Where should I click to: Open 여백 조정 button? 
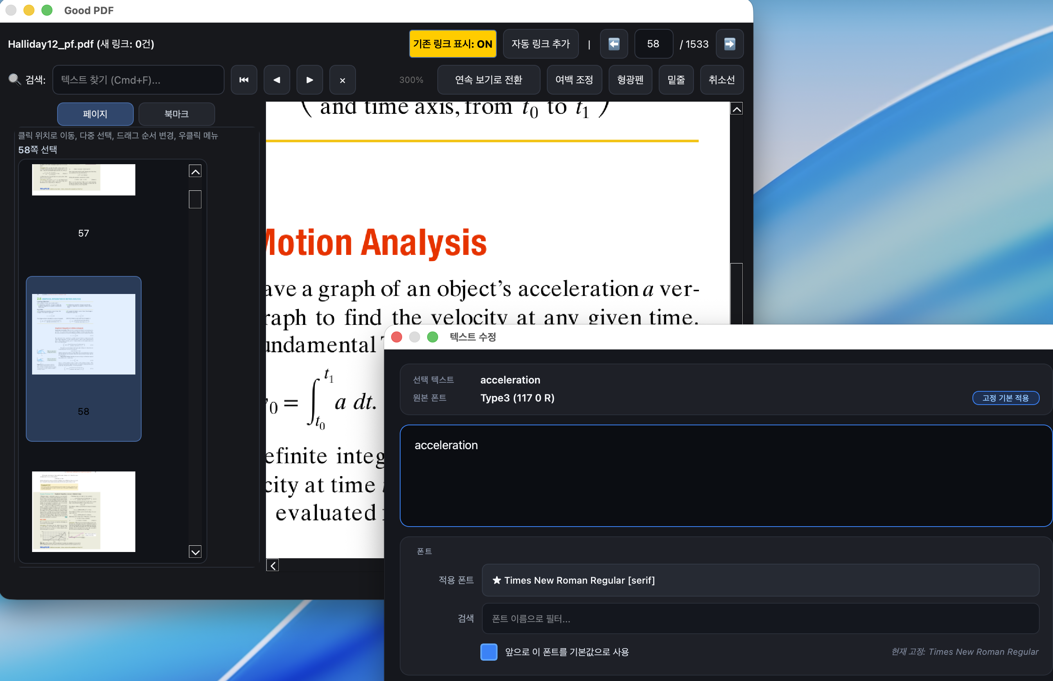[x=574, y=80]
